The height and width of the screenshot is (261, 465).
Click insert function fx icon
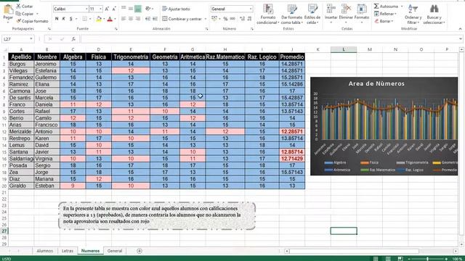click(x=73, y=39)
